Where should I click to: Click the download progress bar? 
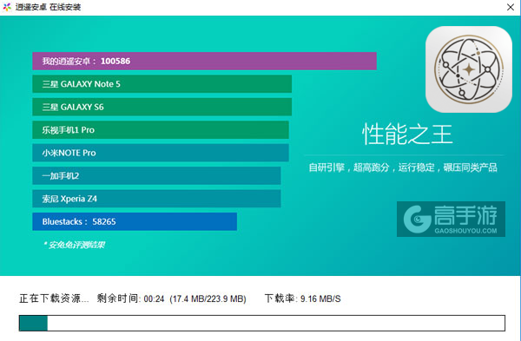[262, 323]
